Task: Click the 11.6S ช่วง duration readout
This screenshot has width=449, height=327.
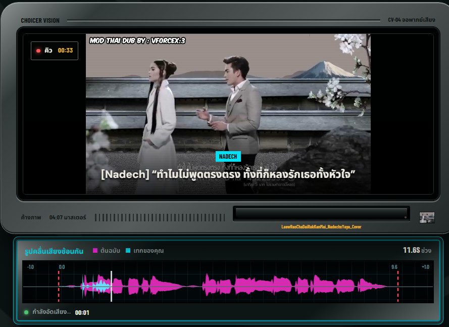Action: coord(417,250)
